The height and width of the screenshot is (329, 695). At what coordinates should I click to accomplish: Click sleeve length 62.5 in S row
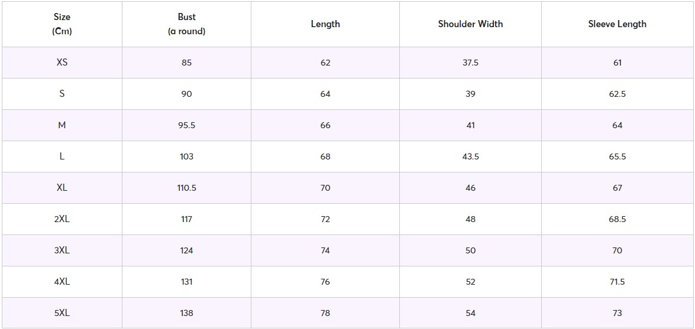[x=617, y=94]
